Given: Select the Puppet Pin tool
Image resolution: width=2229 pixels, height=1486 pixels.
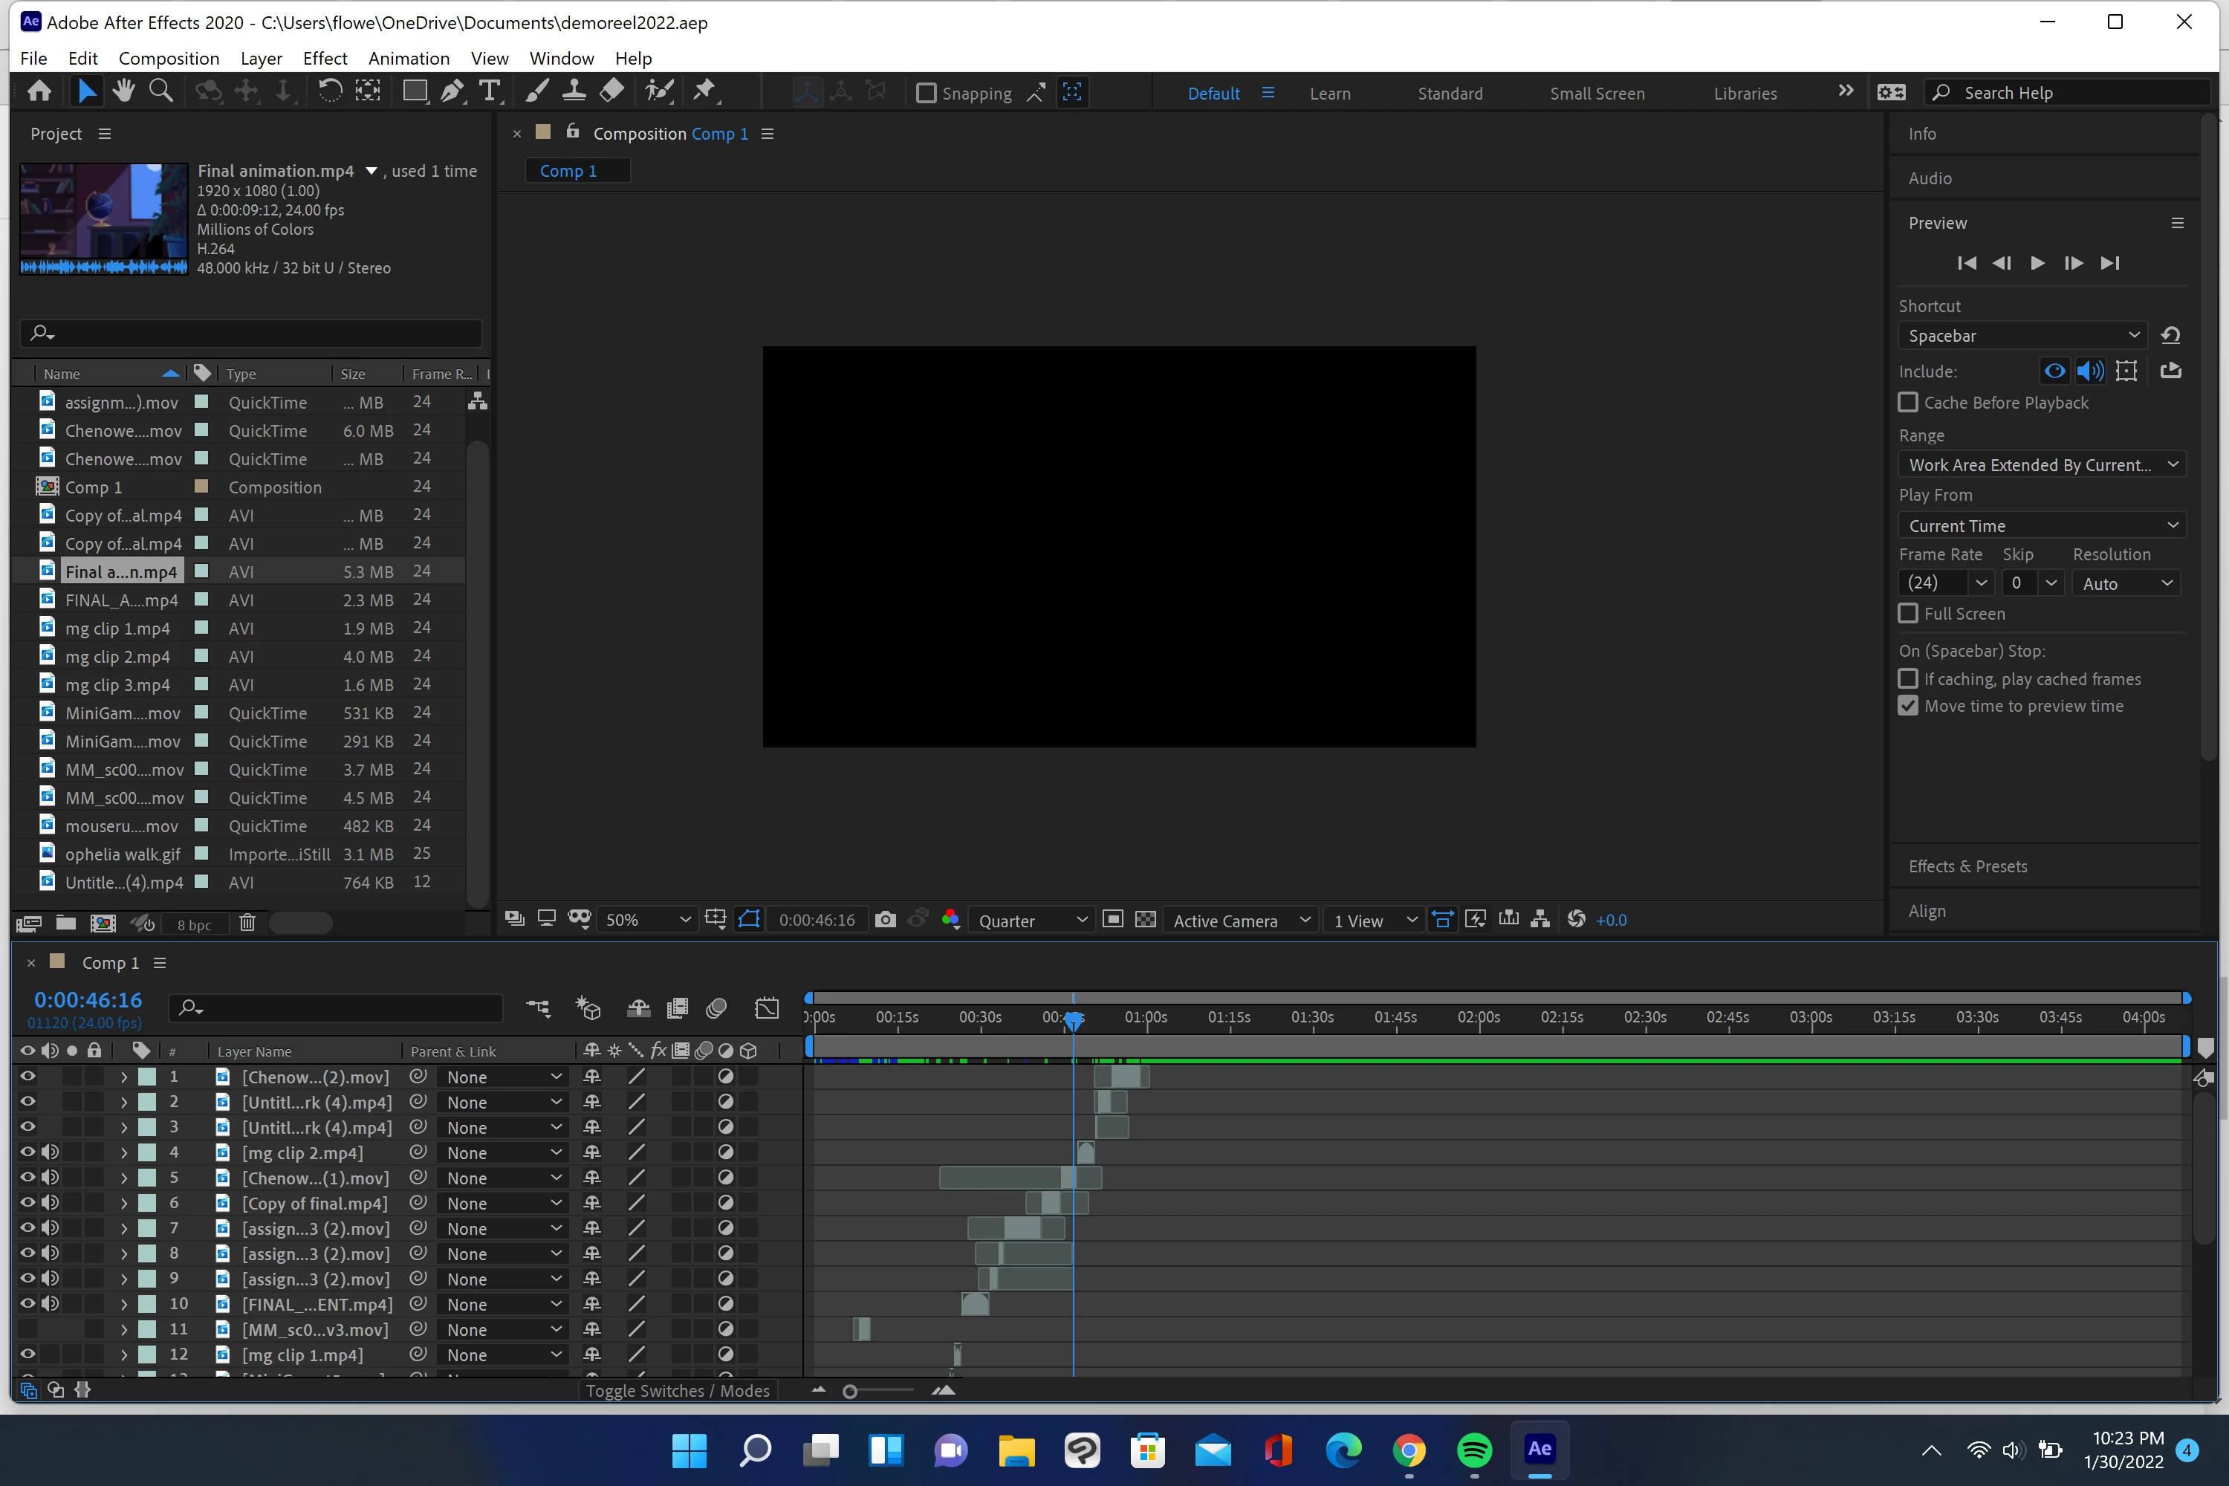Looking at the screenshot, I should pos(704,91).
